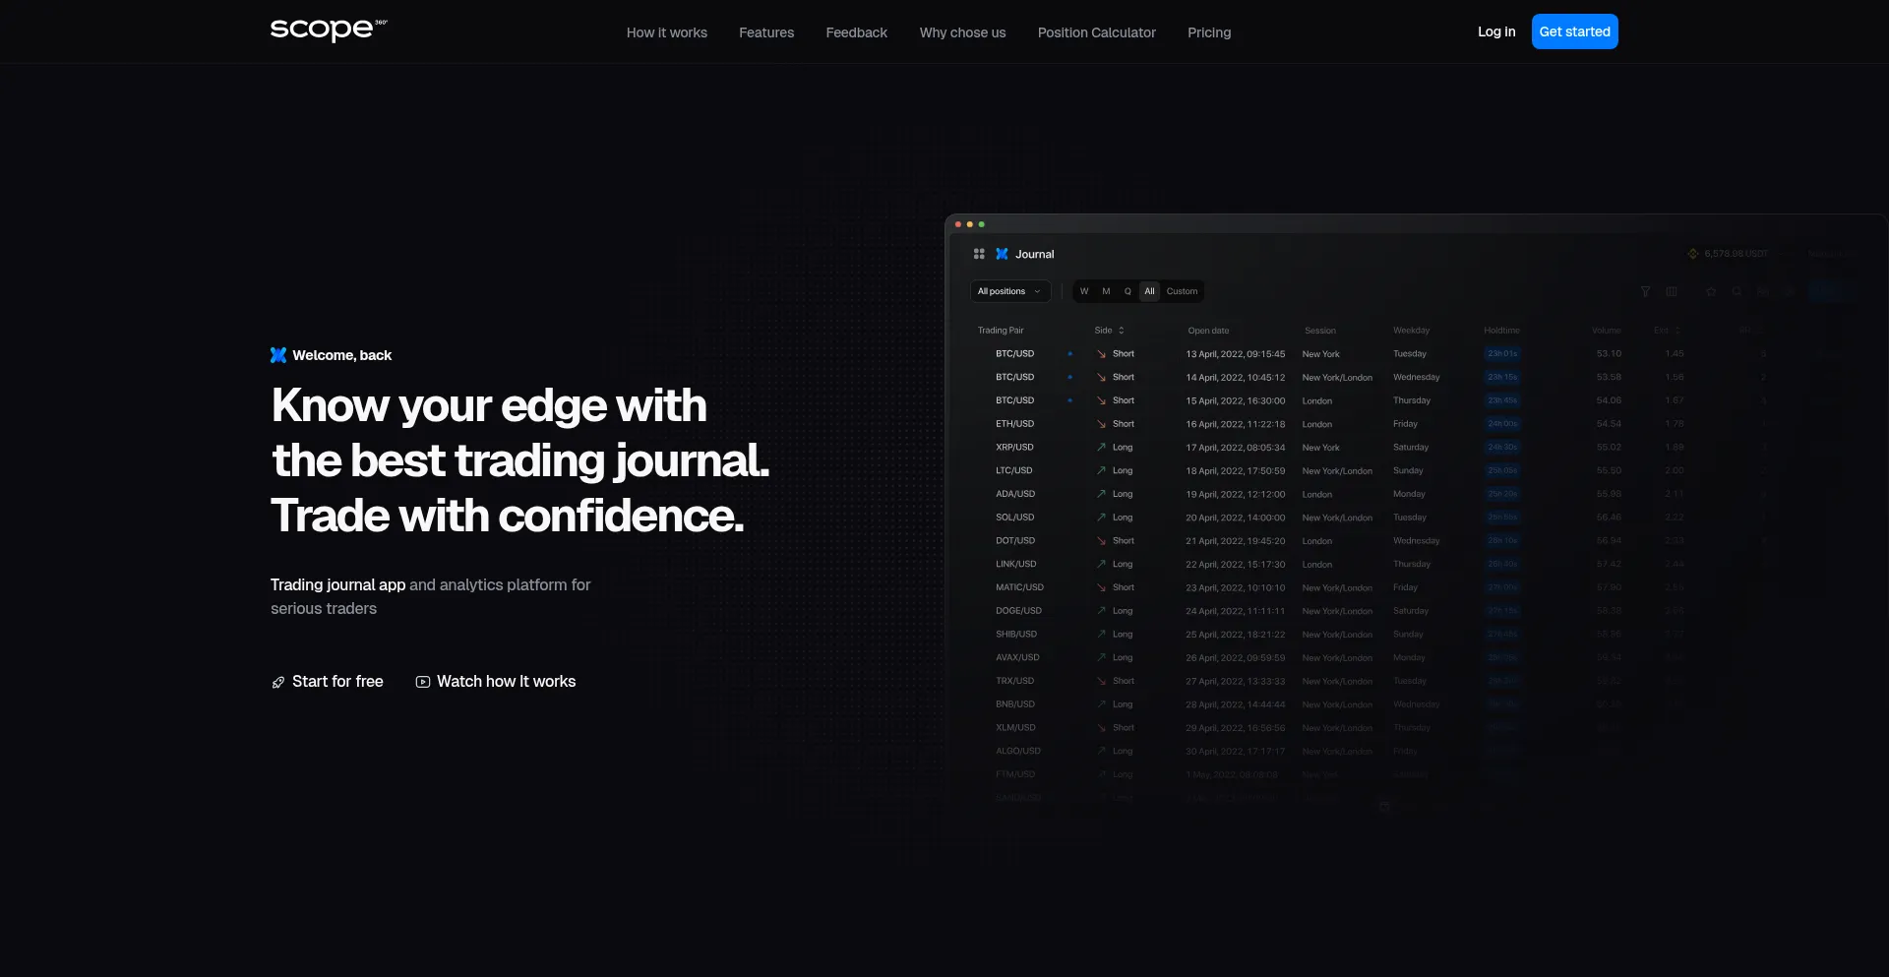Open the Pricing menu item
This screenshot has width=1889, height=977.
point(1208,31)
